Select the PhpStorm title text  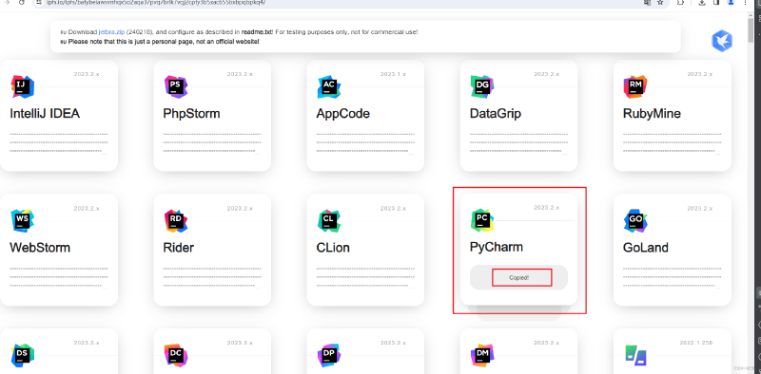[x=192, y=114]
